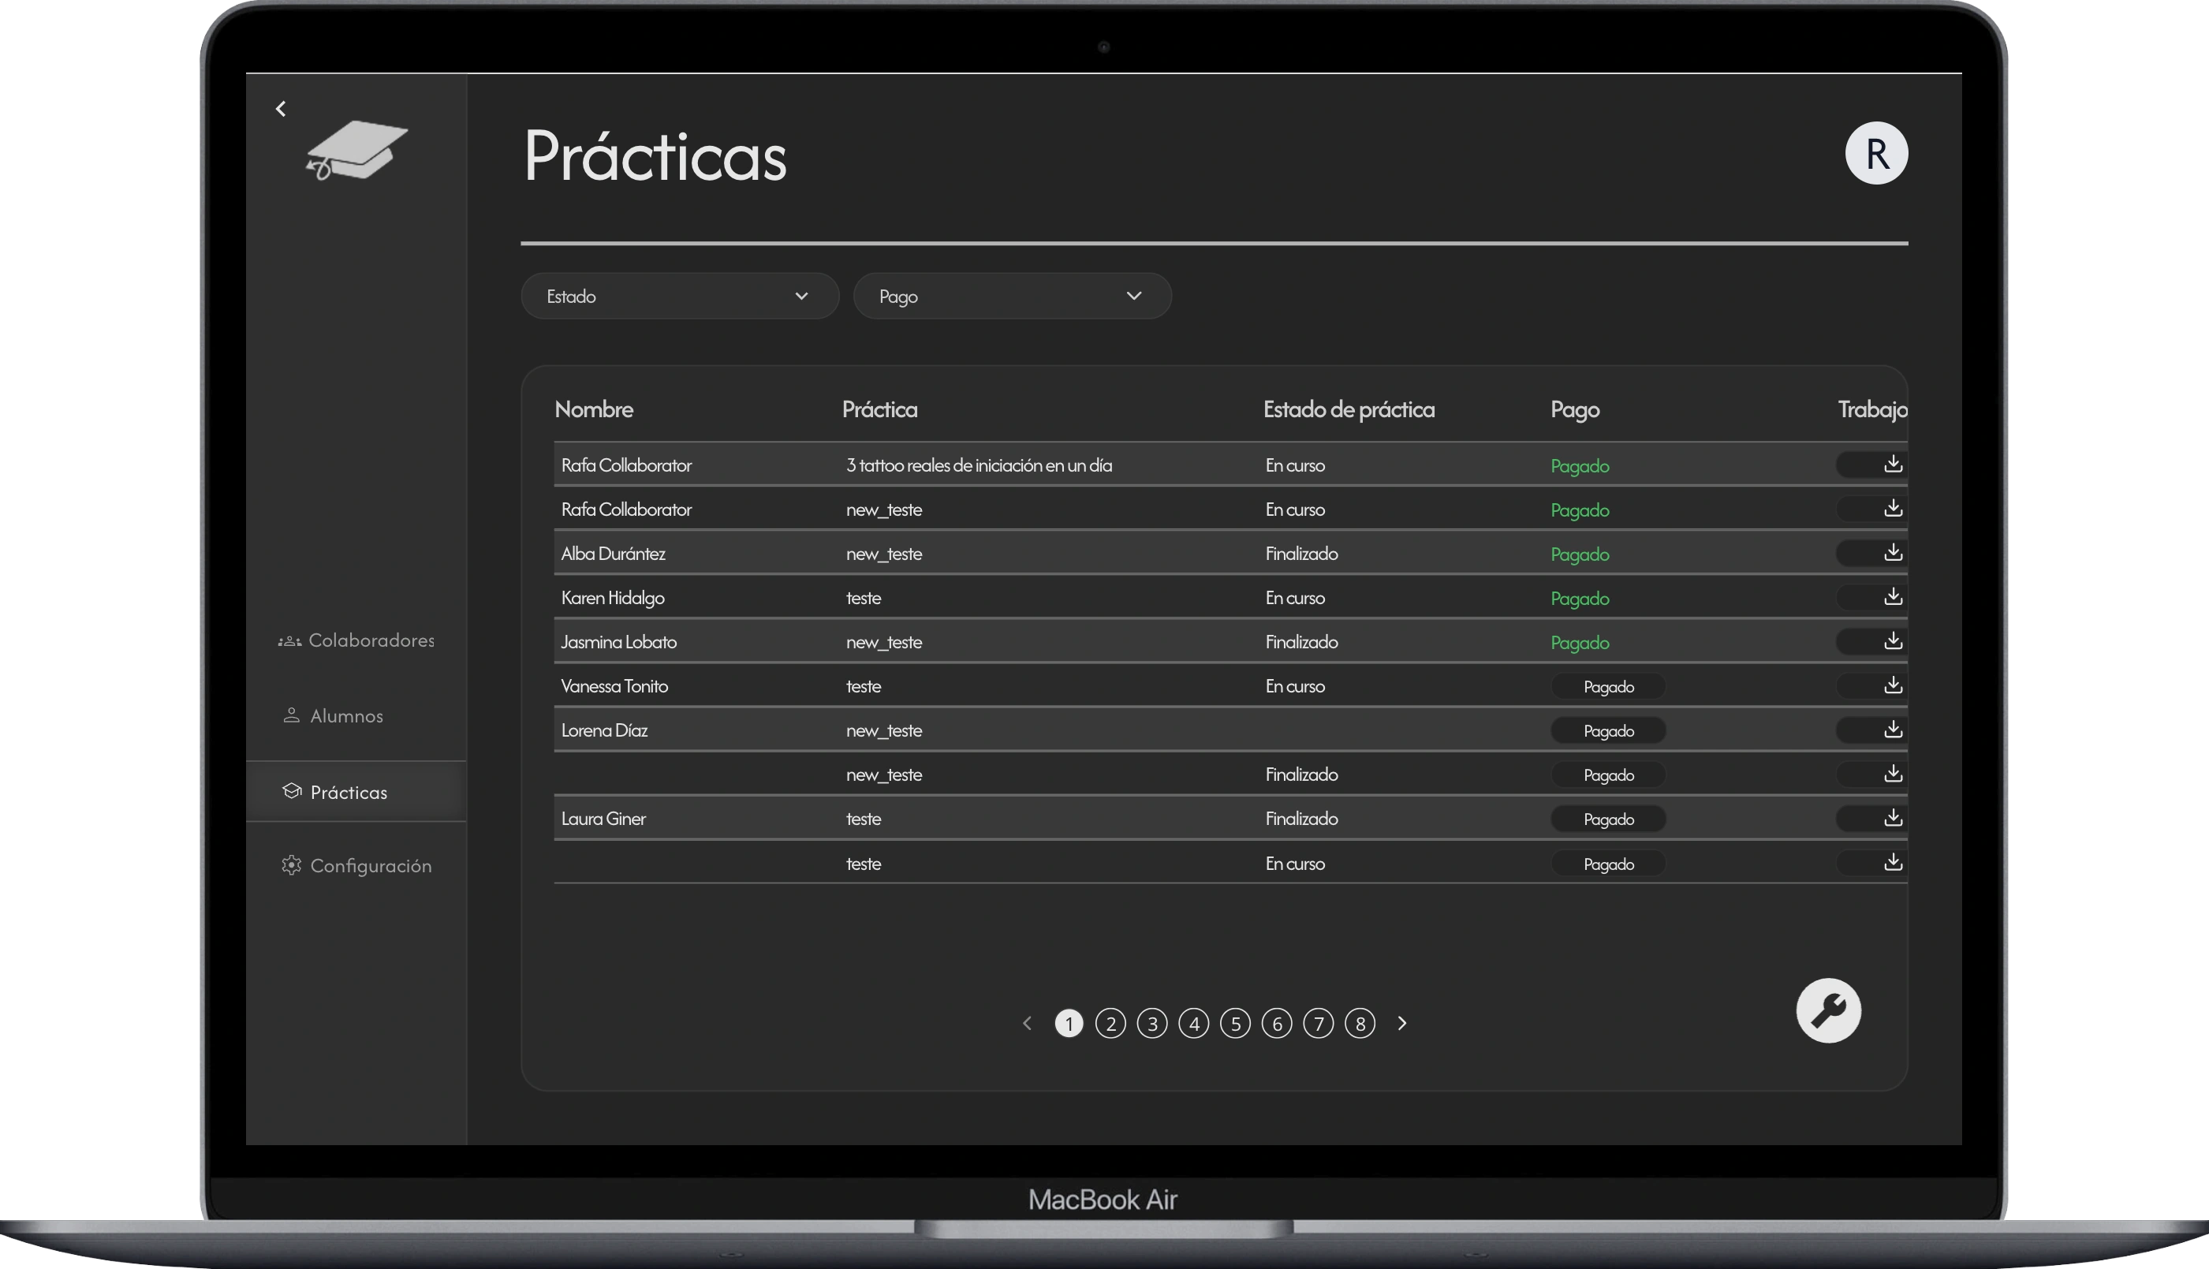Viewport: 2209px width, 1269px height.
Task: Select page 1 in pagination
Action: point(1069,1023)
